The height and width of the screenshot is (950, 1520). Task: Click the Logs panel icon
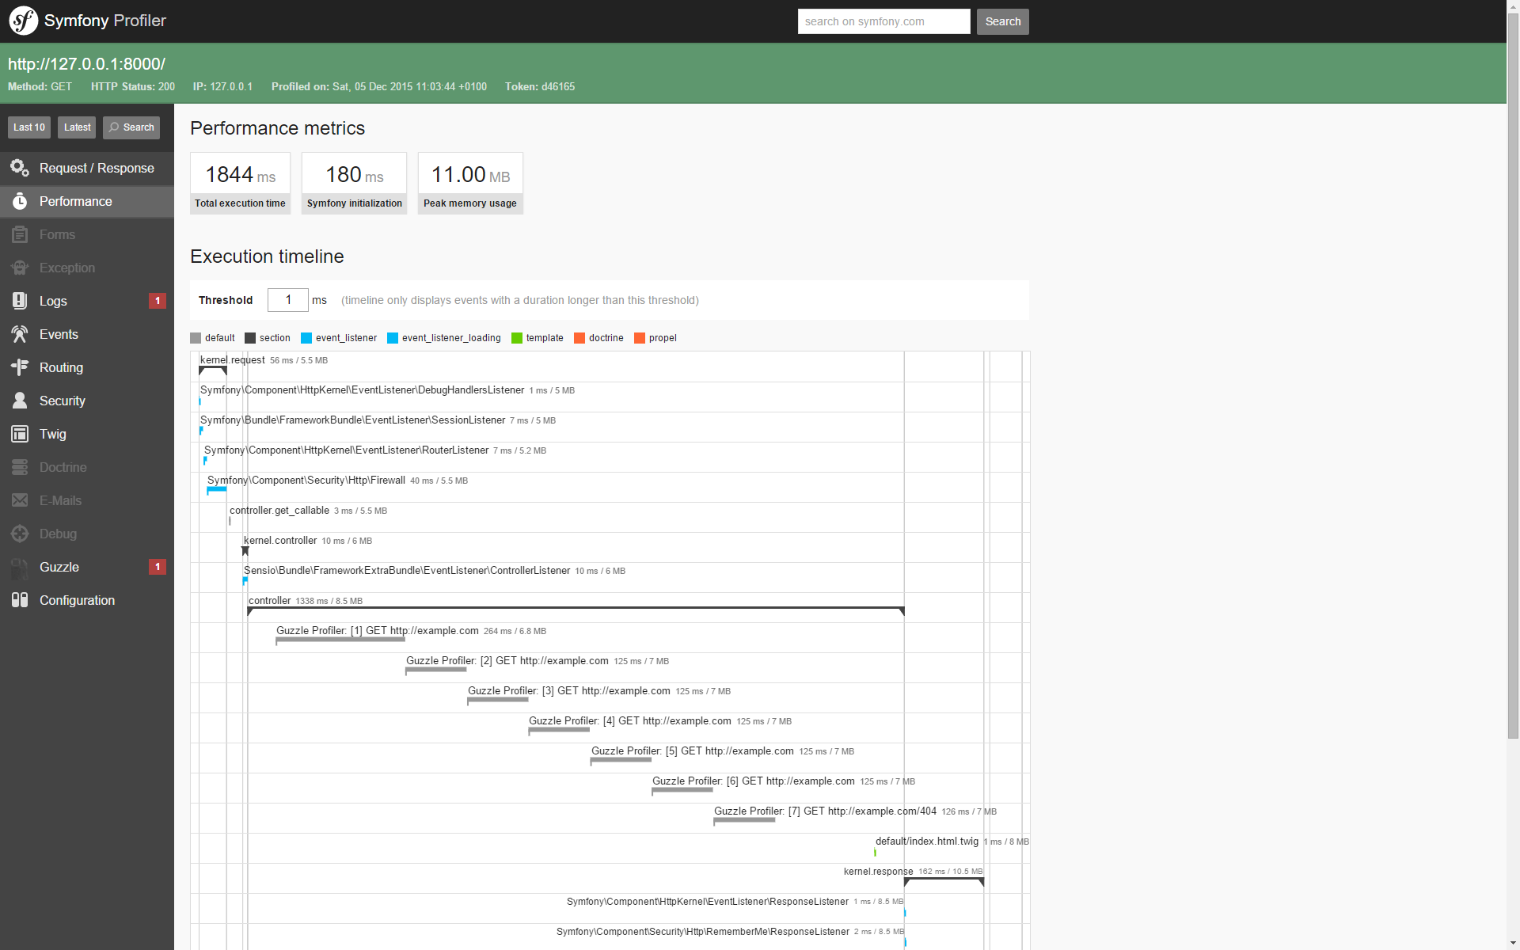coord(20,301)
